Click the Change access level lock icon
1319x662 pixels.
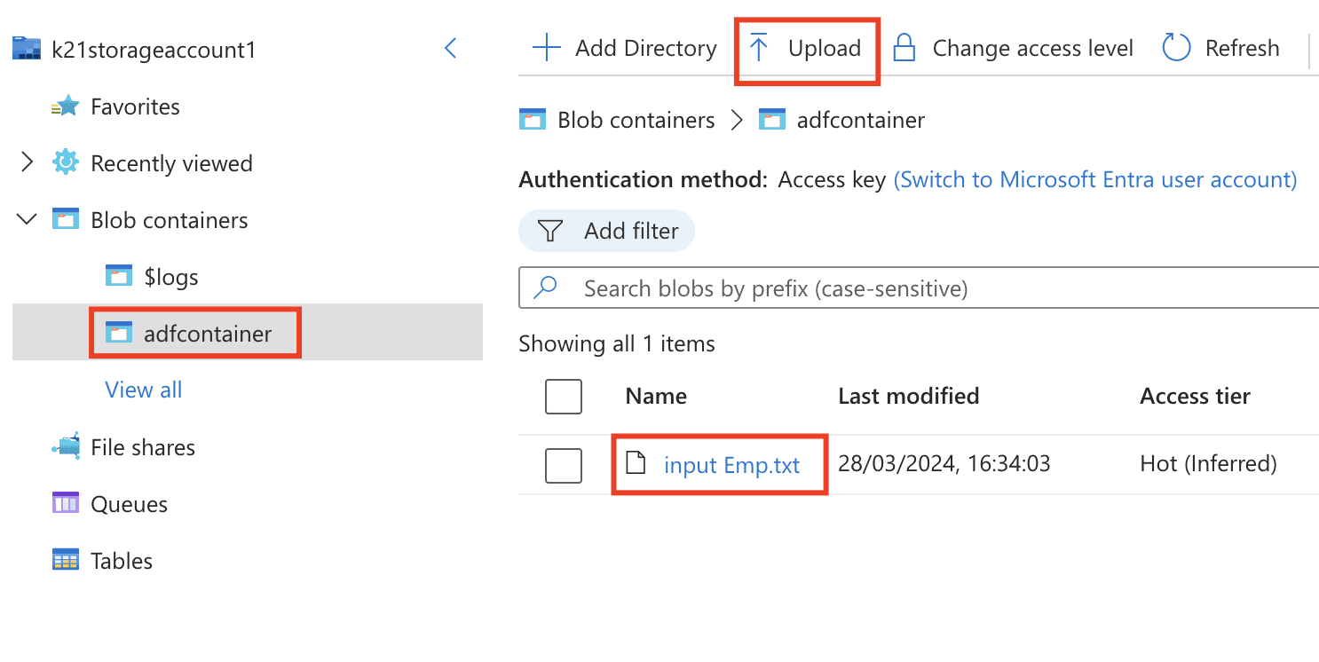tap(904, 48)
